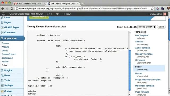Go back with browser back arrow

coord(3,9)
